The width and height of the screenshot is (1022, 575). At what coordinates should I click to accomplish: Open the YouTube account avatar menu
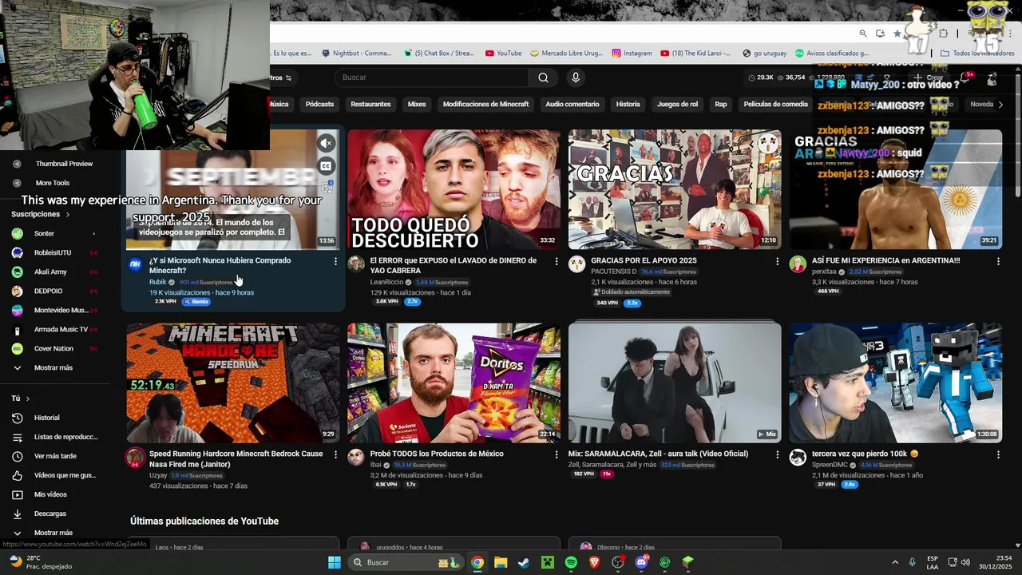click(992, 79)
